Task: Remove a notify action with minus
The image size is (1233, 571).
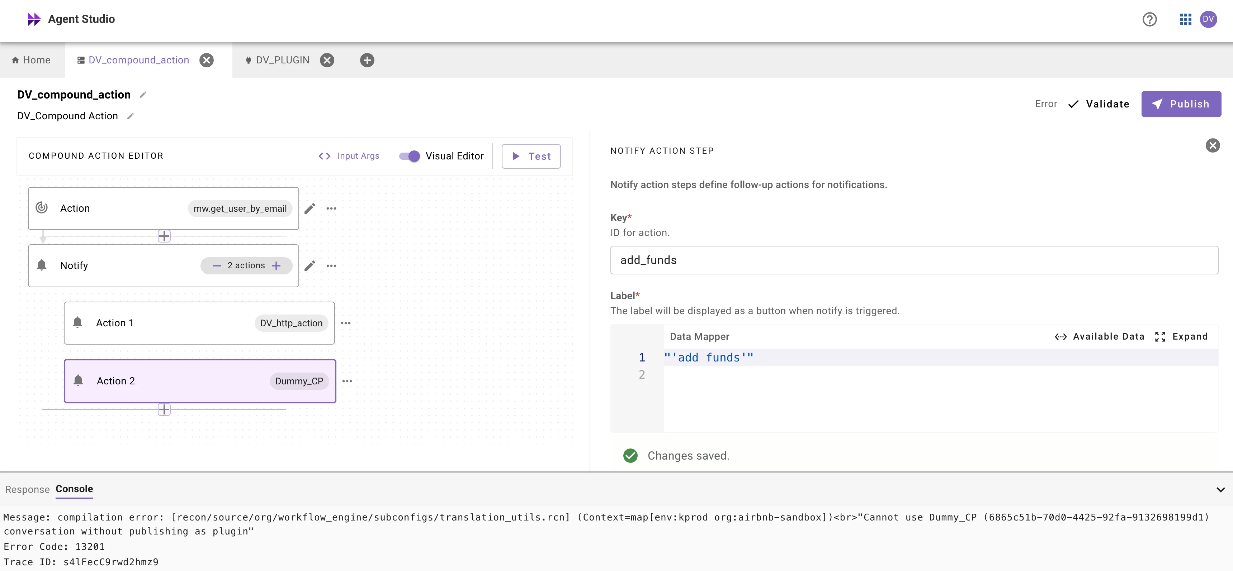Action: [217, 266]
